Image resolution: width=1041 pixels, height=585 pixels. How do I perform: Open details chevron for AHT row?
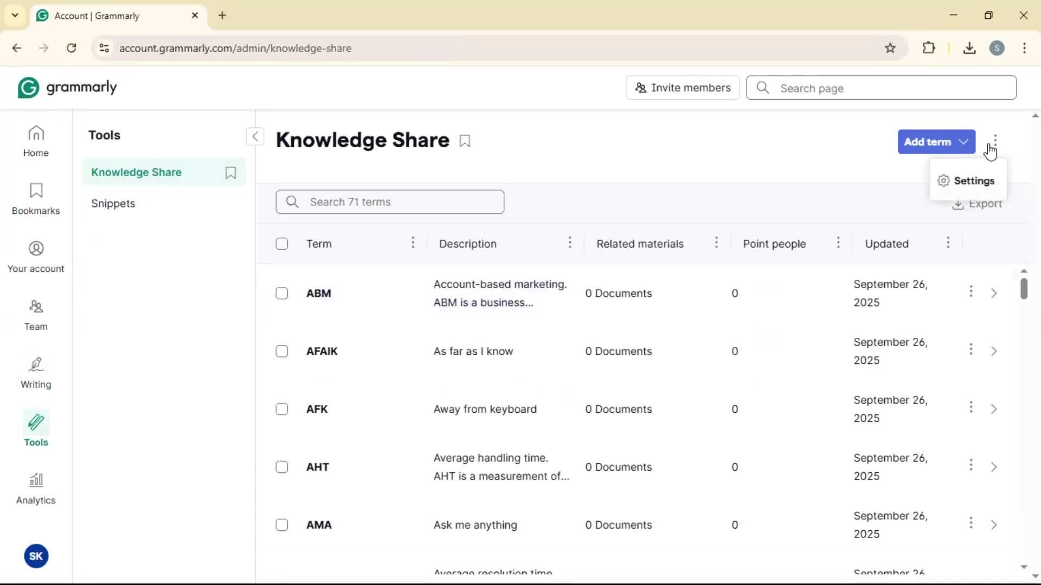994,467
